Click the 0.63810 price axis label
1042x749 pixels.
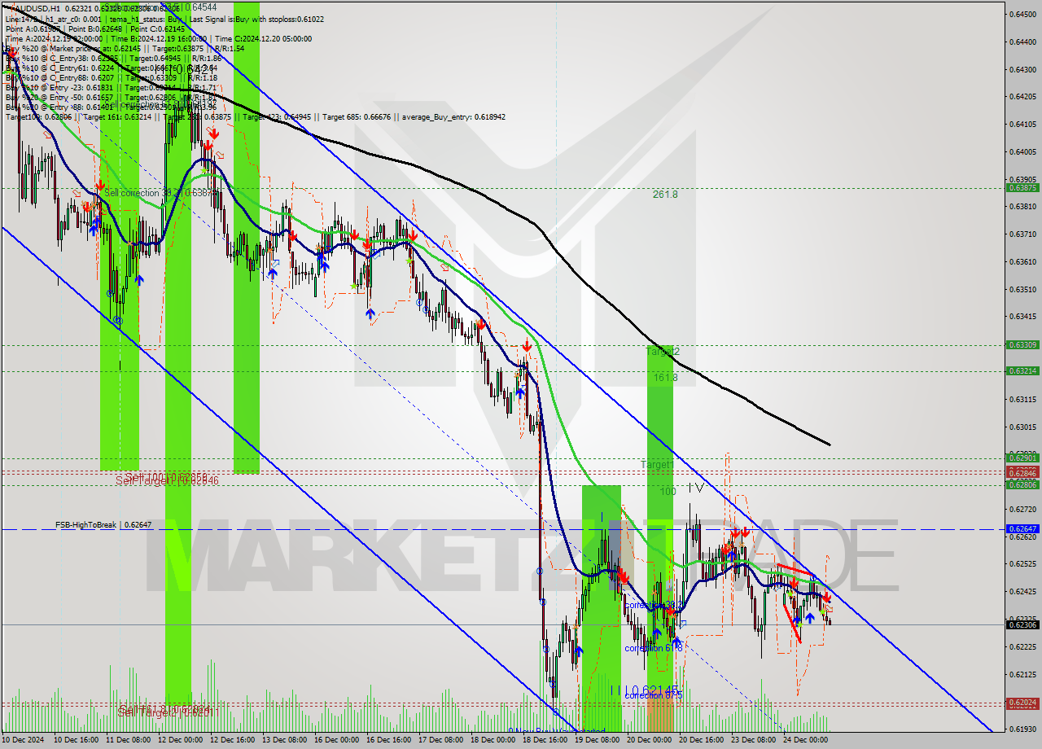click(1023, 206)
